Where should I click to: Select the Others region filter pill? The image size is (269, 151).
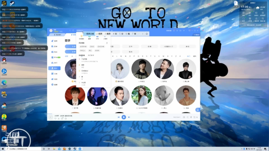[187, 46]
